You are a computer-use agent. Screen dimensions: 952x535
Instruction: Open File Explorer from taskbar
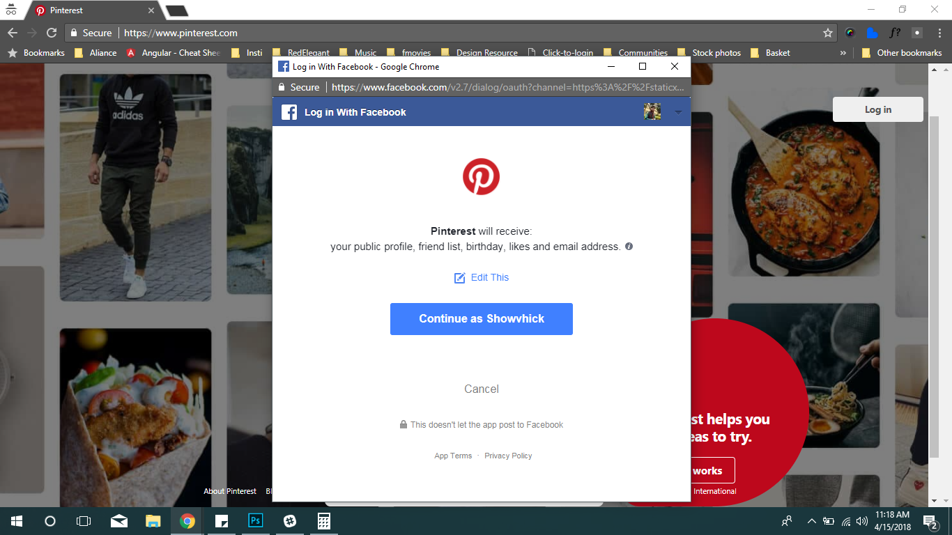(x=153, y=521)
